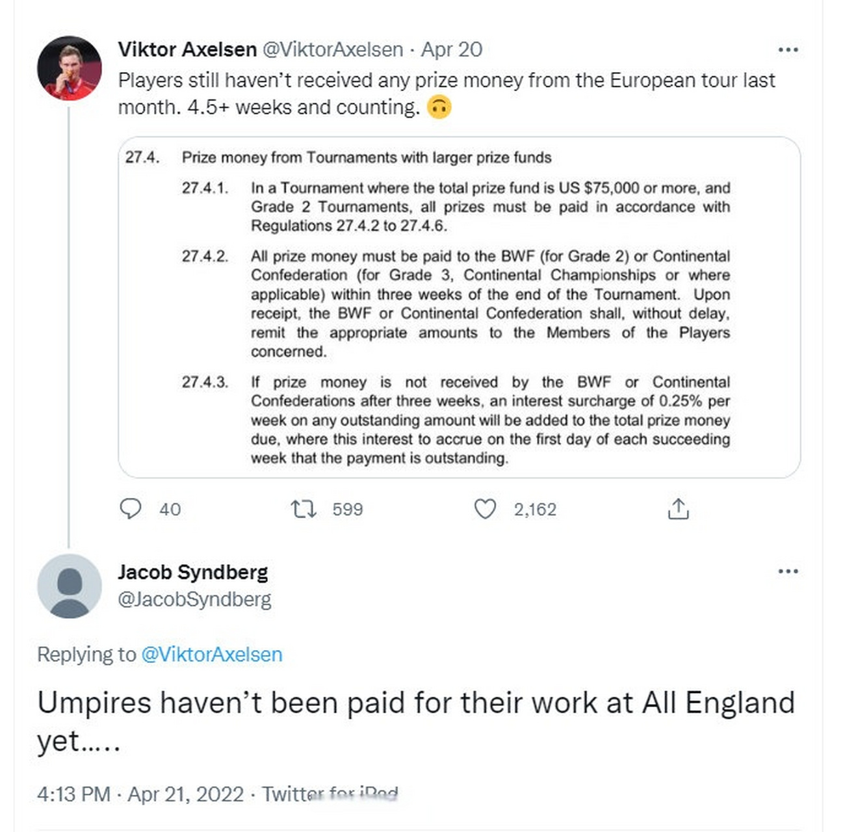Click the share upload icon

click(678, 509)
